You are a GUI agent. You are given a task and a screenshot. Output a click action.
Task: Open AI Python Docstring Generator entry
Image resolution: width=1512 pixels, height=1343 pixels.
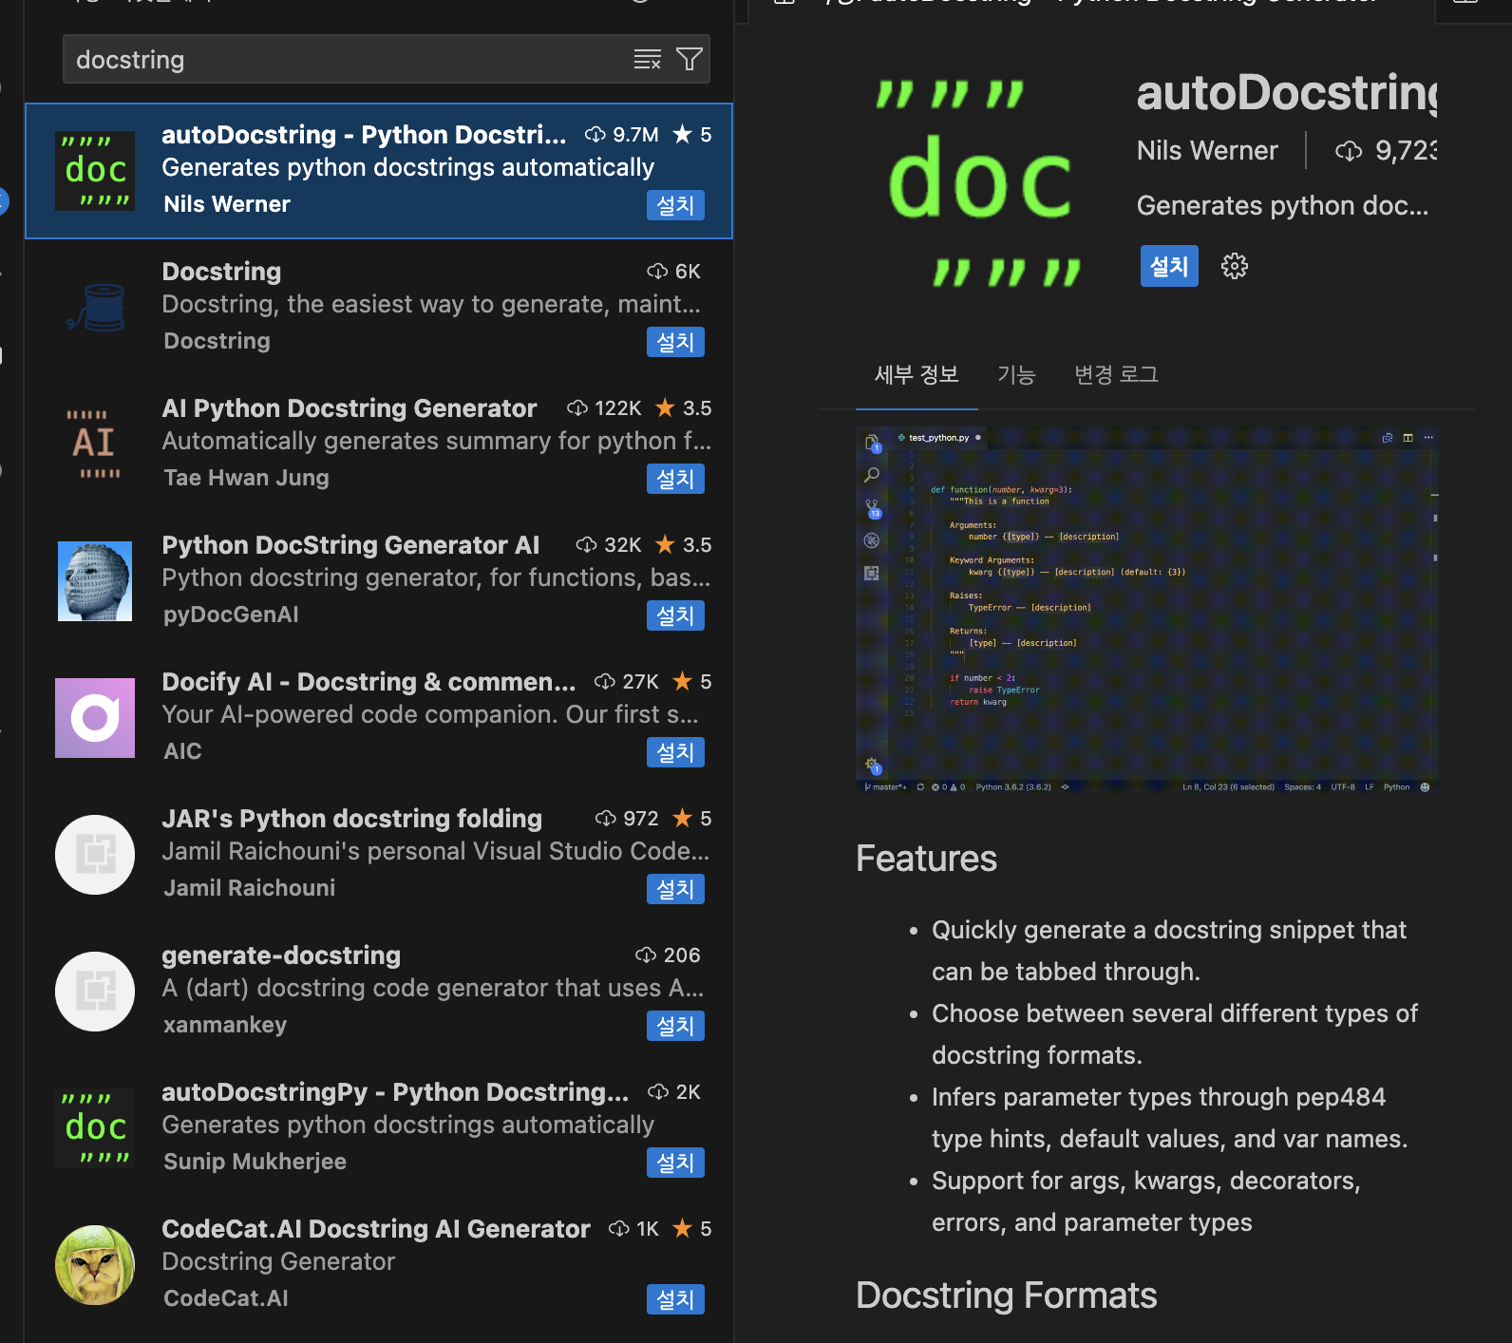tap(379, 444)
